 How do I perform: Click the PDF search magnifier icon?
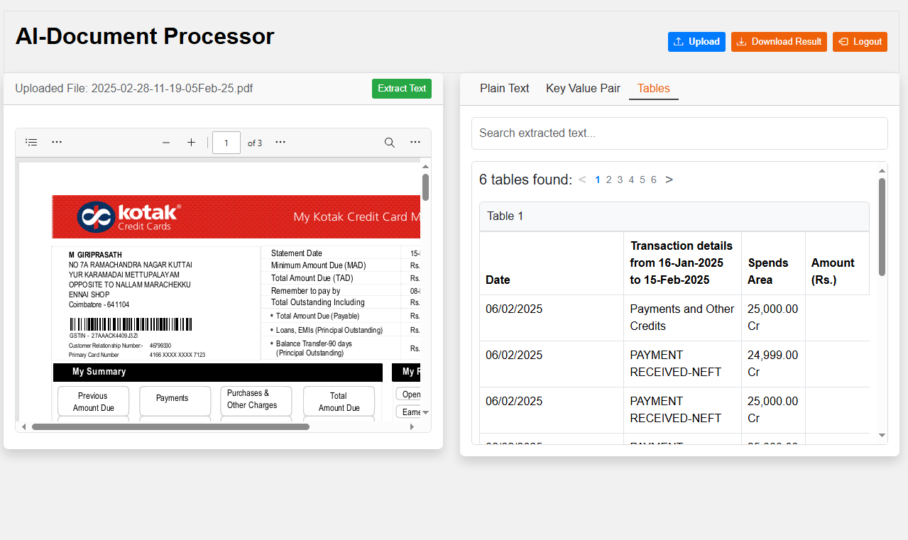tap(390, 143)
